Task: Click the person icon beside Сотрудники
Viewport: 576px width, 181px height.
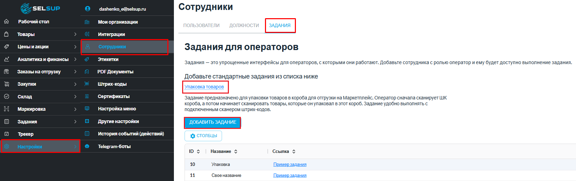Action: tap(88, 47)
